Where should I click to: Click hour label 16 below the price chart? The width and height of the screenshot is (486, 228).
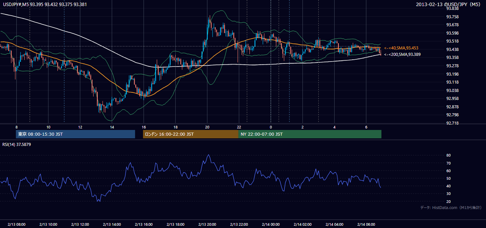pyautogui.click(x=144, y=127)
